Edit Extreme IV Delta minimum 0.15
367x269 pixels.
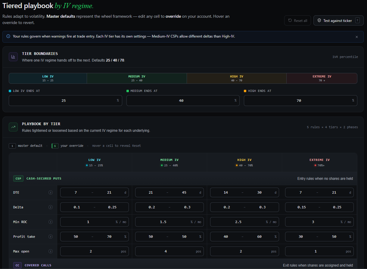302,207
